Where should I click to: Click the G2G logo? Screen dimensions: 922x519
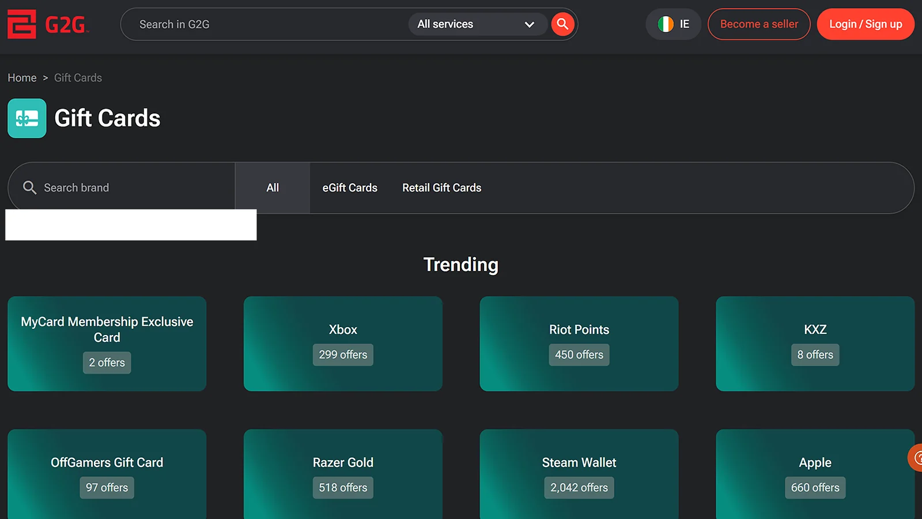pyautogui.click(x=48, y=24)
